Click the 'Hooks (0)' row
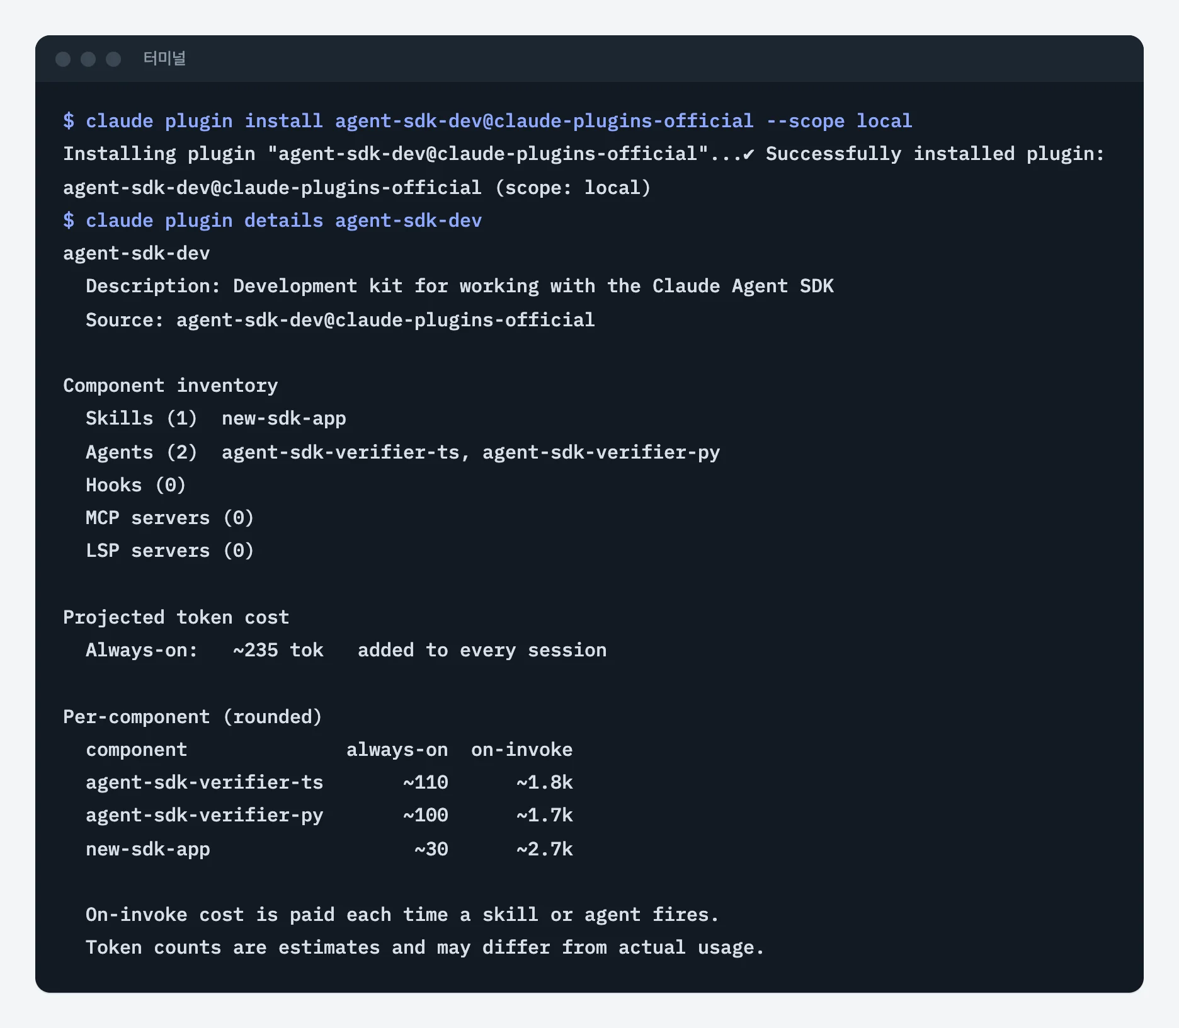This screenshot has height=1028, width=1179. click(136, 485)
